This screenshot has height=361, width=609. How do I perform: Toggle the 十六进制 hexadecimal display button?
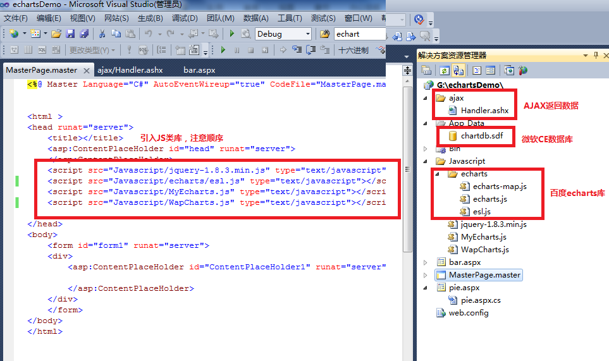(354, 50)
